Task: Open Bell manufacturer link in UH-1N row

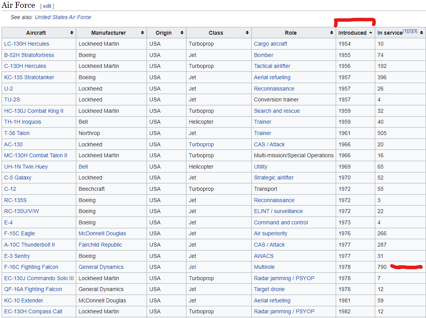Action: pyautogui.click(x=83, y=167)
